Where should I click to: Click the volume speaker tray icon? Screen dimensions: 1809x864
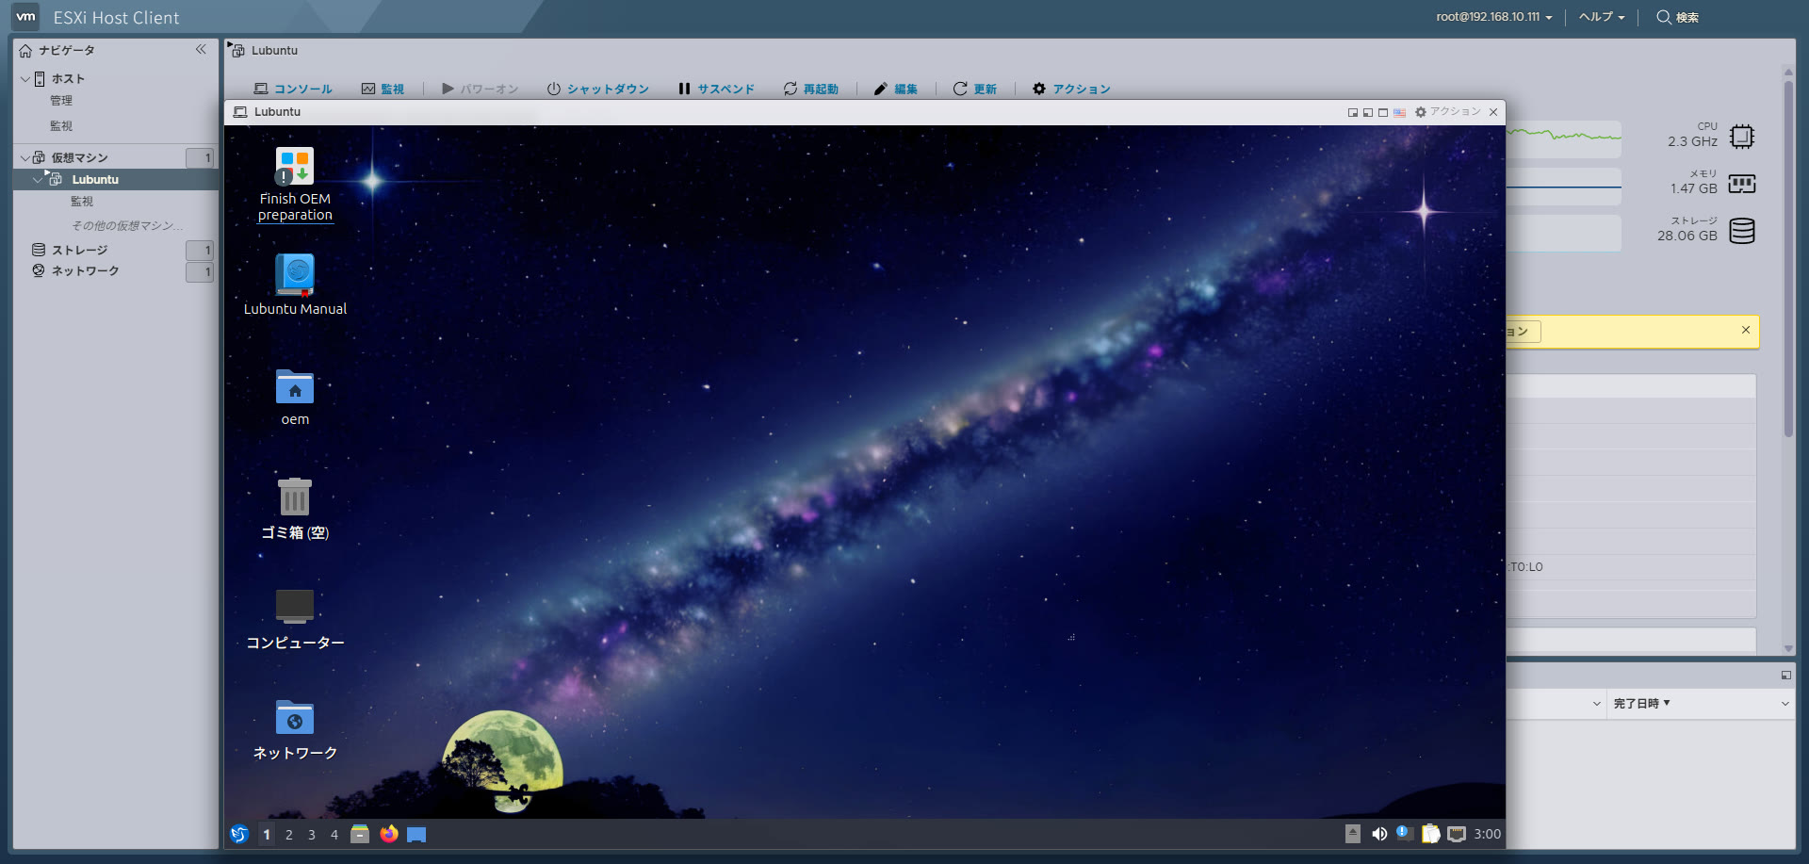1379,834
